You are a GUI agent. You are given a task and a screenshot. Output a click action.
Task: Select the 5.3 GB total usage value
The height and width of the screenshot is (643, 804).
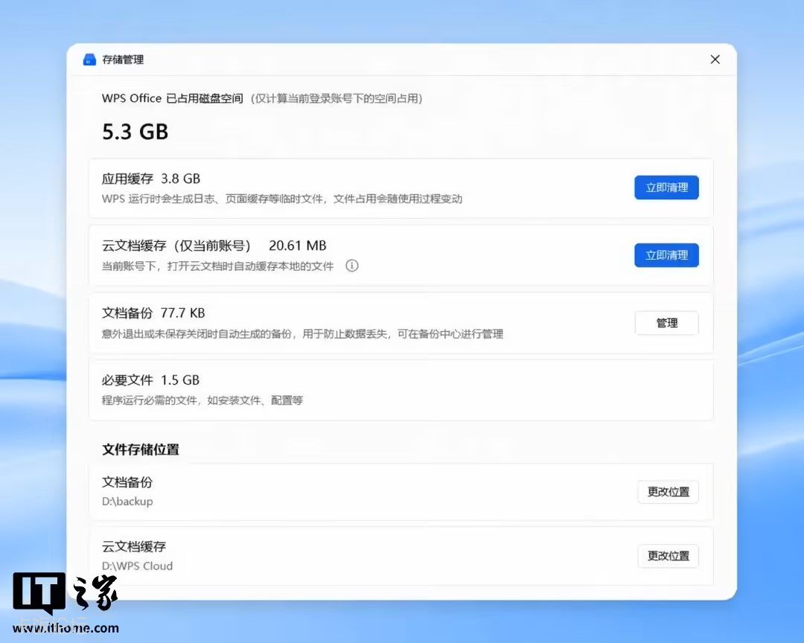coord(135,132)
